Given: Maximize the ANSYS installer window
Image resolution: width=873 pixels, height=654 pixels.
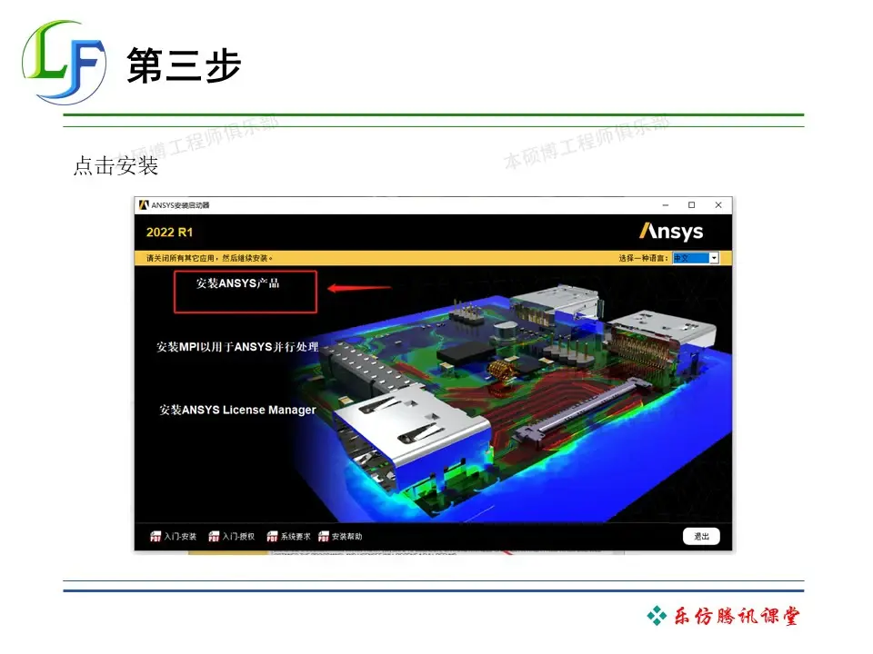Looking at the screenshot, I should 691,205.
